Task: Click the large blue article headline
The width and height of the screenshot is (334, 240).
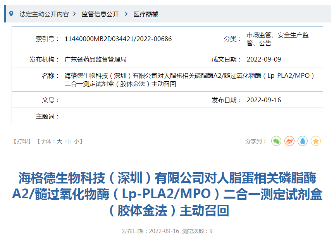Action: 167,194
